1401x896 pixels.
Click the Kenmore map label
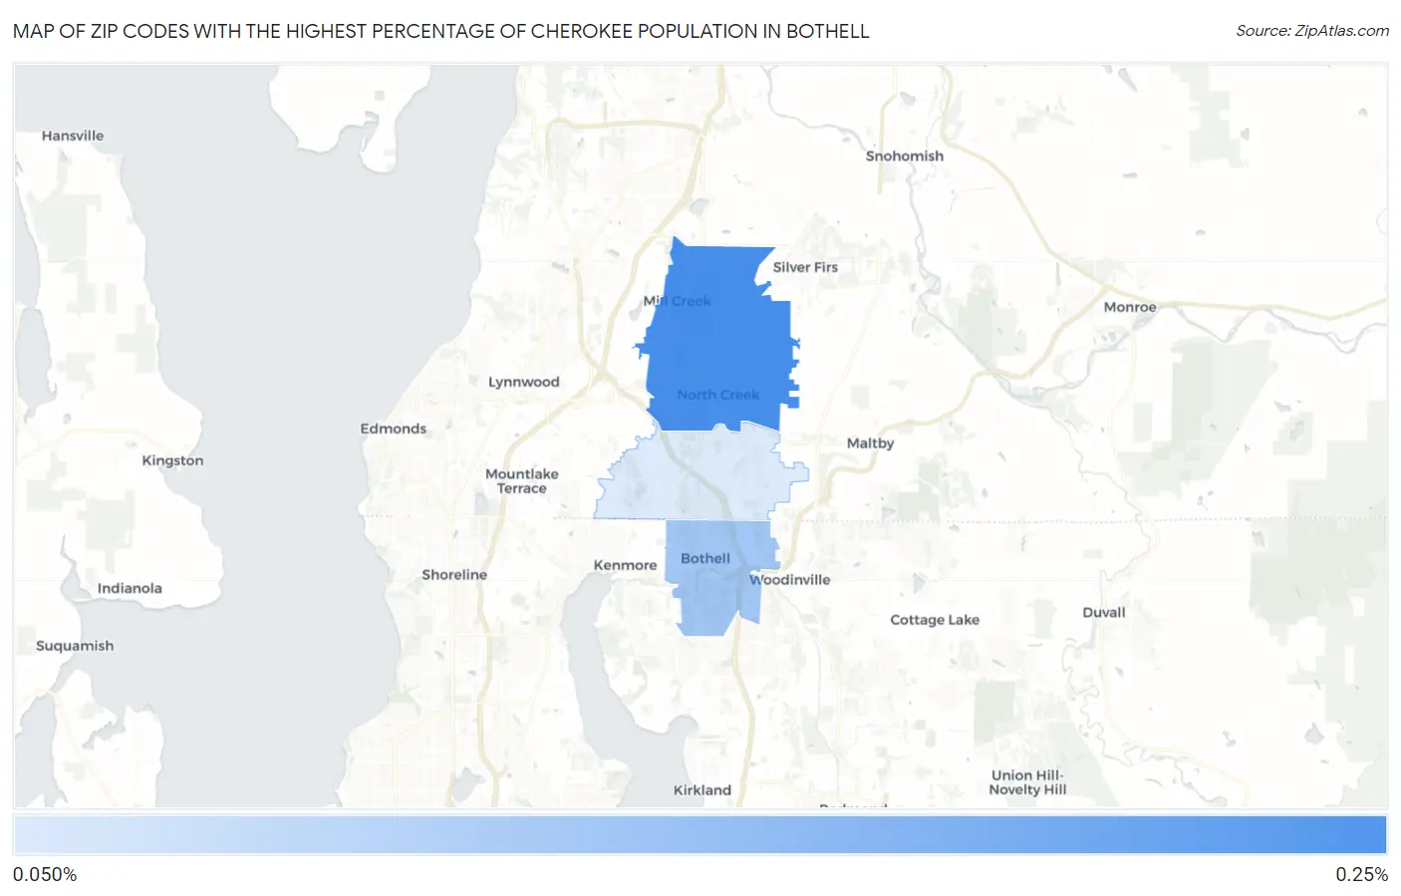(625, 565)
